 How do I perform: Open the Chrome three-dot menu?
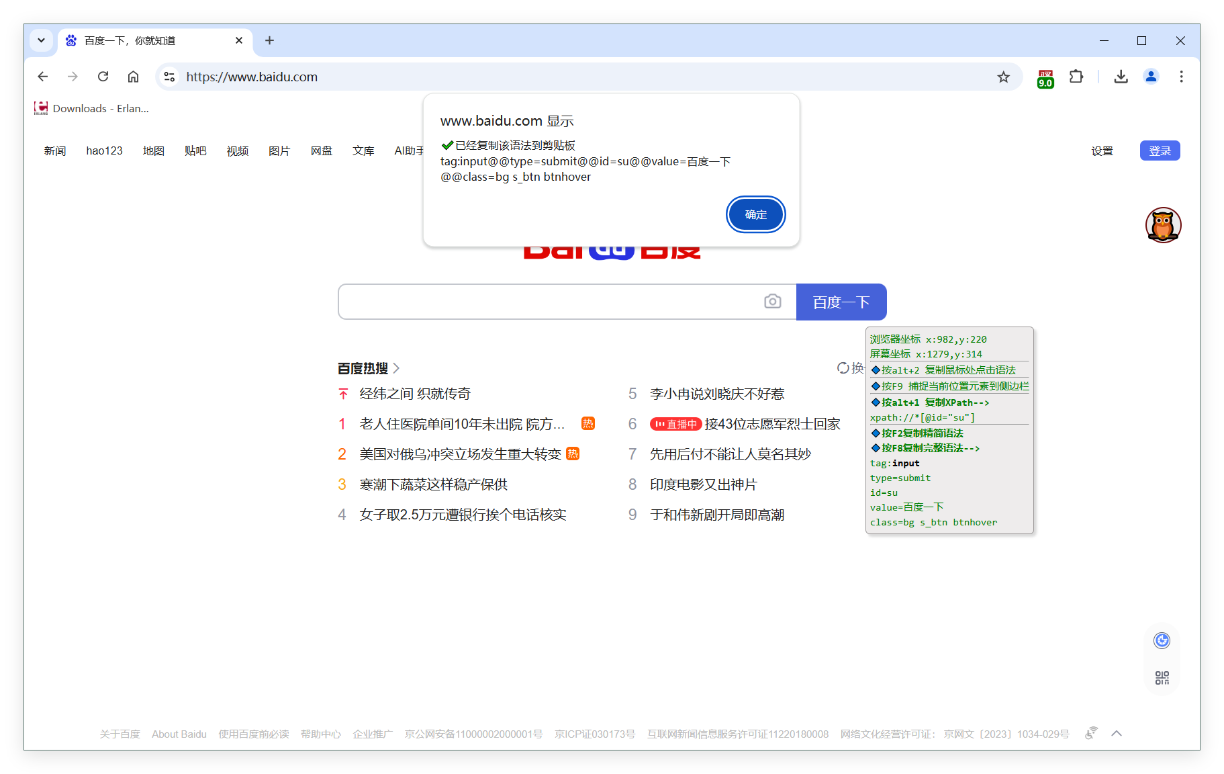(x=1181, y=77)
